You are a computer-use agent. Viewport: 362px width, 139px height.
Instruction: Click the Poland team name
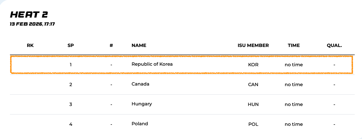click(x=140, y=124)
